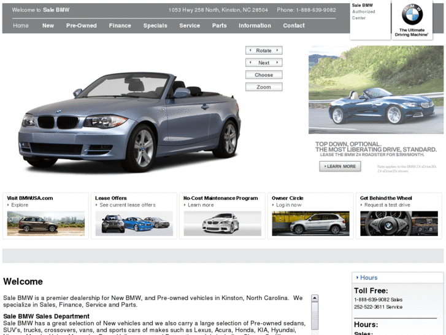Click the LEARN MORE button
Image resolution: width=446 pixels, height=335 pixels.
(340, 166)
